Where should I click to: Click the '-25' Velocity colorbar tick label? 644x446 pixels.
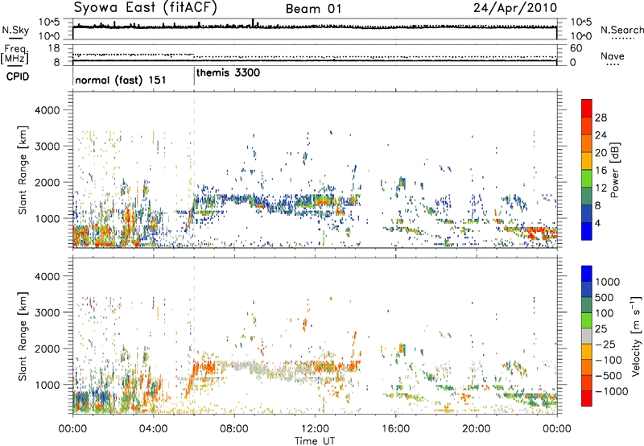tap(605, 345)
